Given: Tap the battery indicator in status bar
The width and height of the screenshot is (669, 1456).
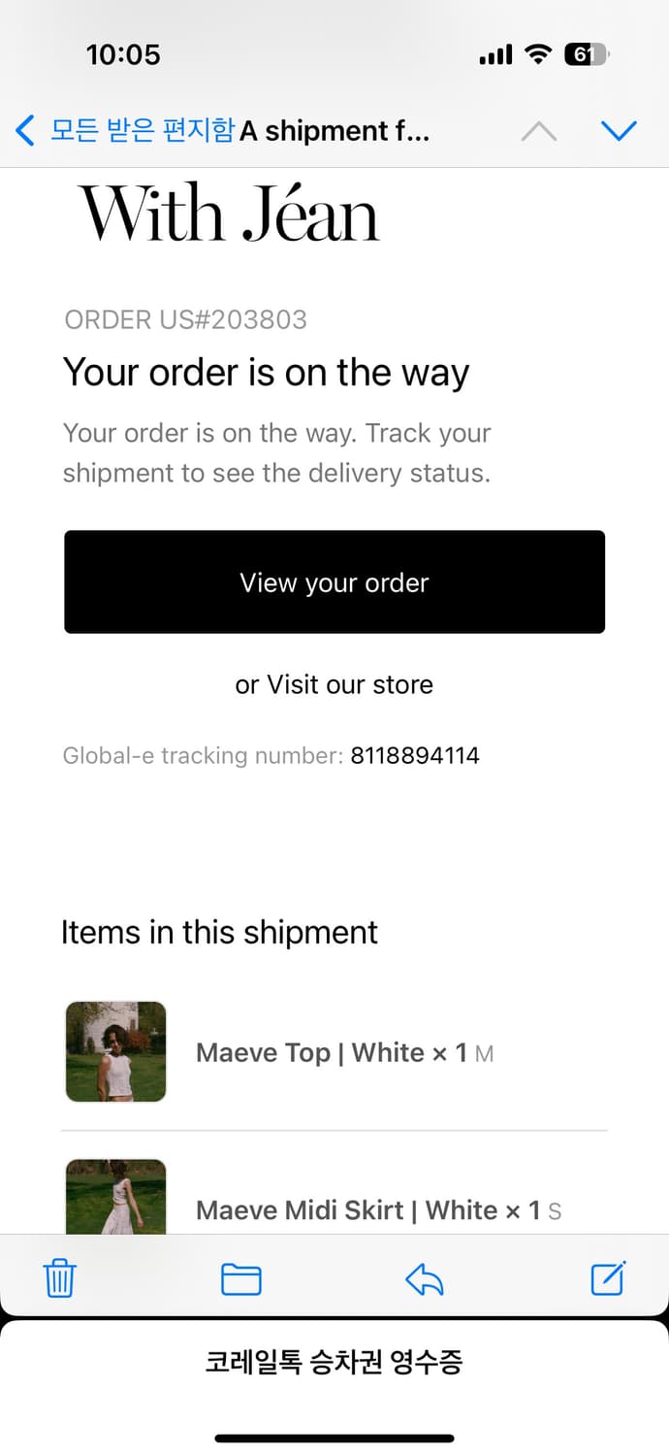Looking at the screenshot, I should (x=586, y=55).
